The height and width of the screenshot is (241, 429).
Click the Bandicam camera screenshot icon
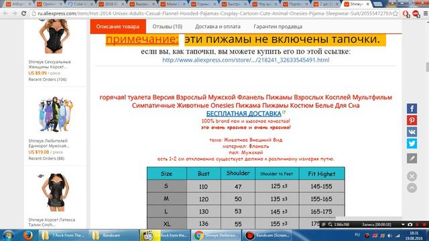pos(410,224)
